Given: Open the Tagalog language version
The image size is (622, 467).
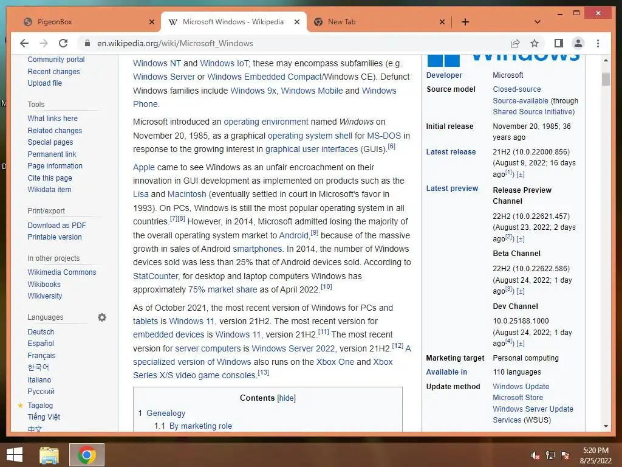Looking at the screenshot, I should [39, 405].
